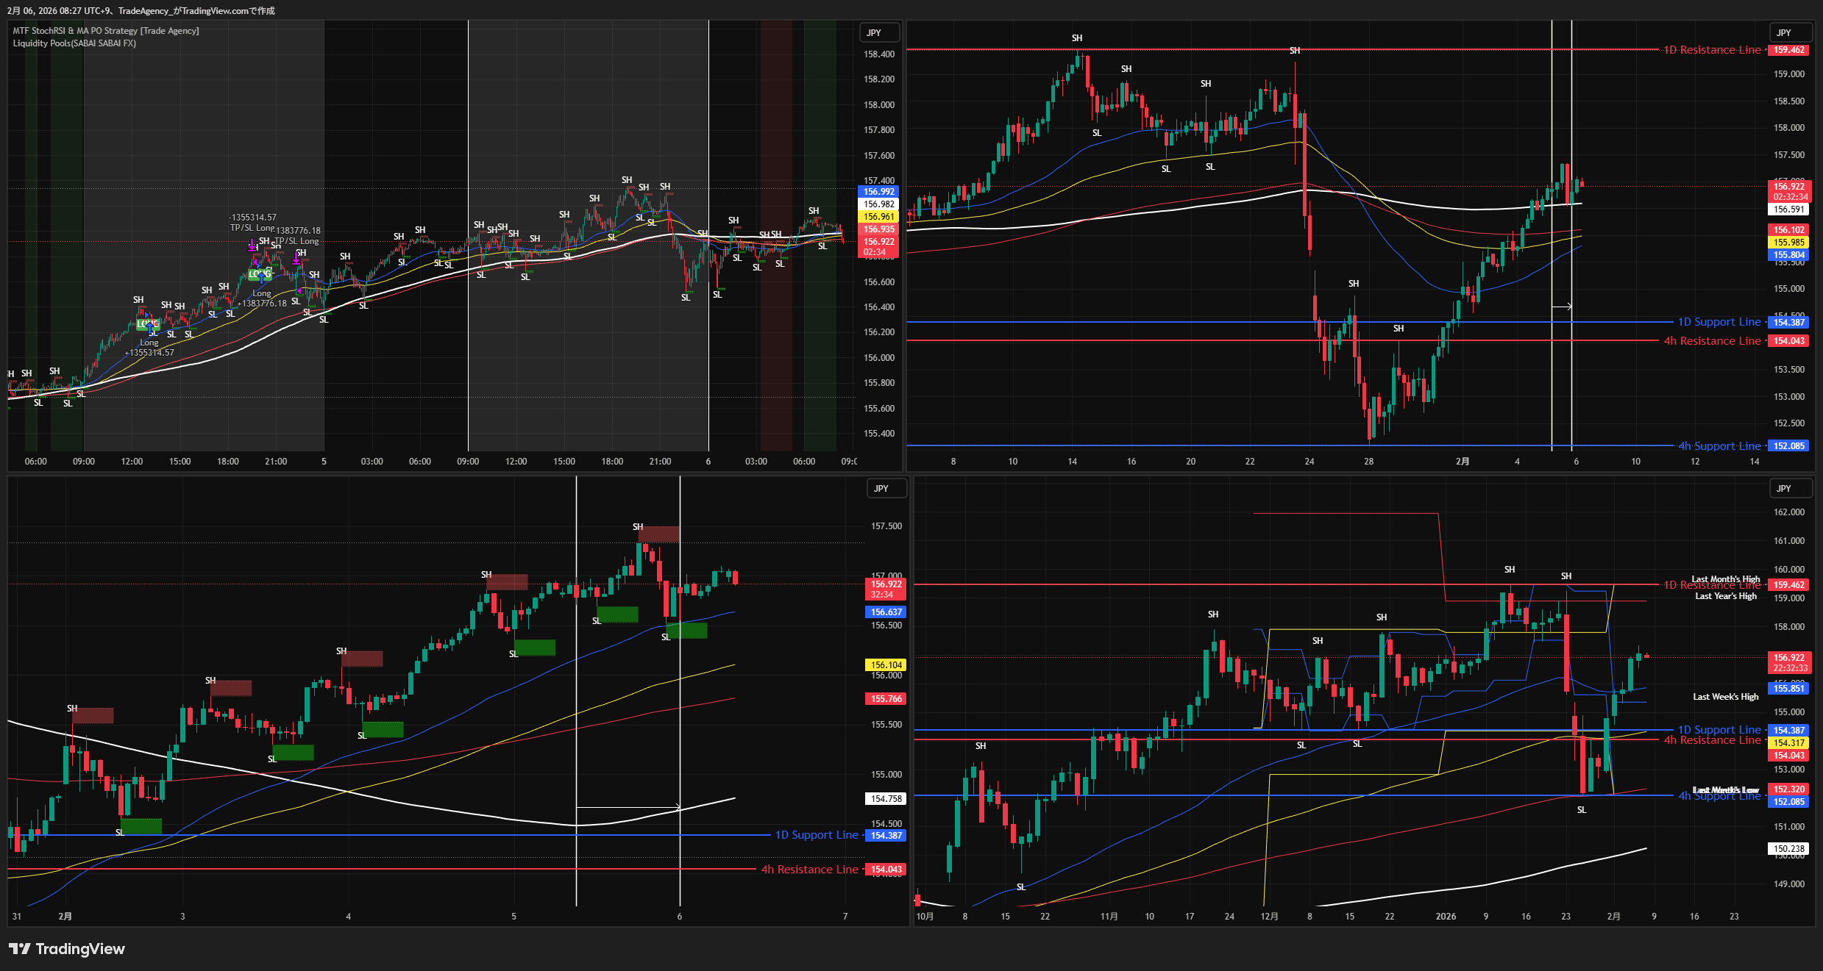
Task: Click the vertical line at 09:00, top-left chart
Action: tap(468, 331)
